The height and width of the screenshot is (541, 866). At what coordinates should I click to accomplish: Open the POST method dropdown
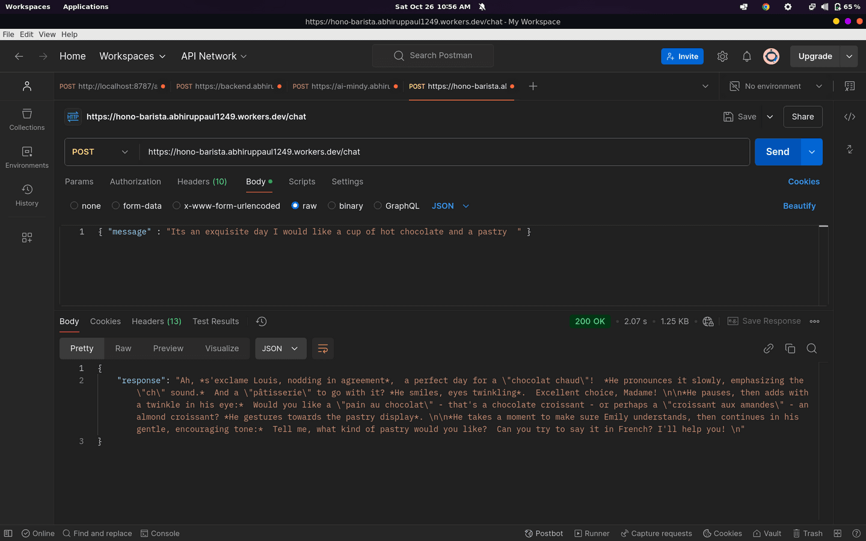click(100, 152)
